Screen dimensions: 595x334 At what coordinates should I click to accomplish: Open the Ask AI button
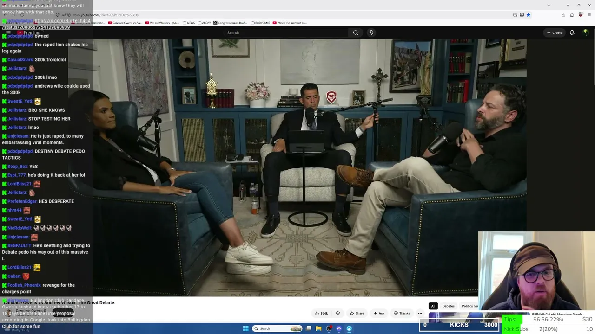[x=379, y=313]
